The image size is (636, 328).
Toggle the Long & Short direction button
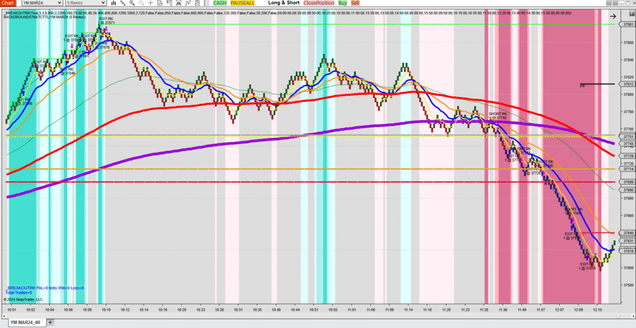coord(283,3)
